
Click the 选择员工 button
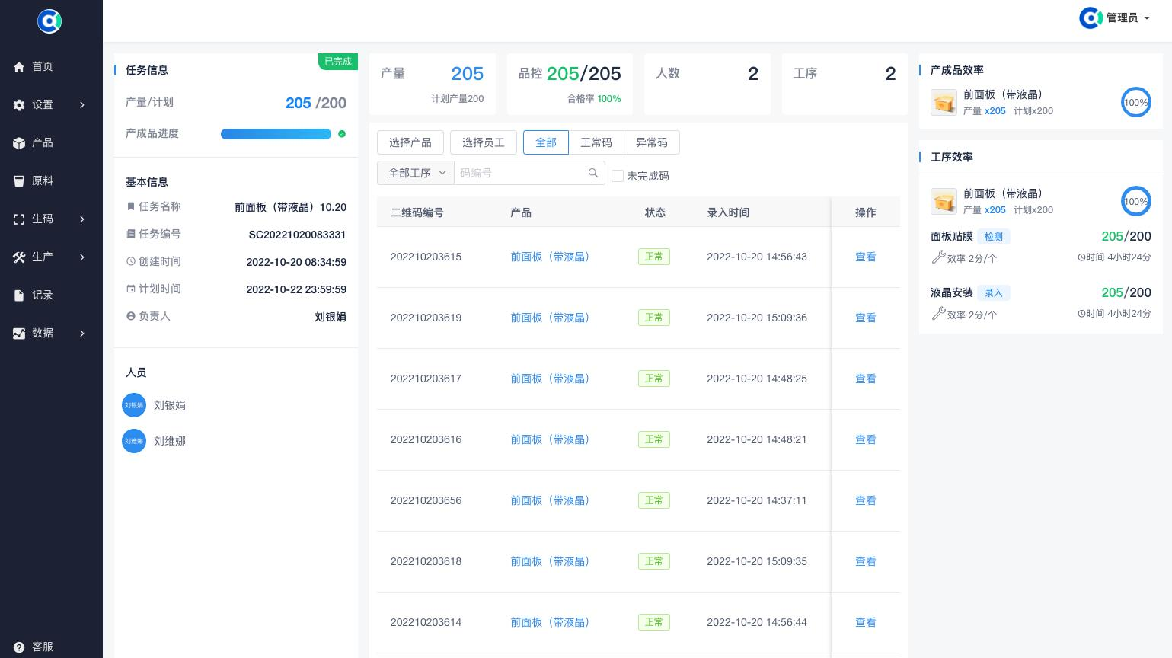point(484,142)
